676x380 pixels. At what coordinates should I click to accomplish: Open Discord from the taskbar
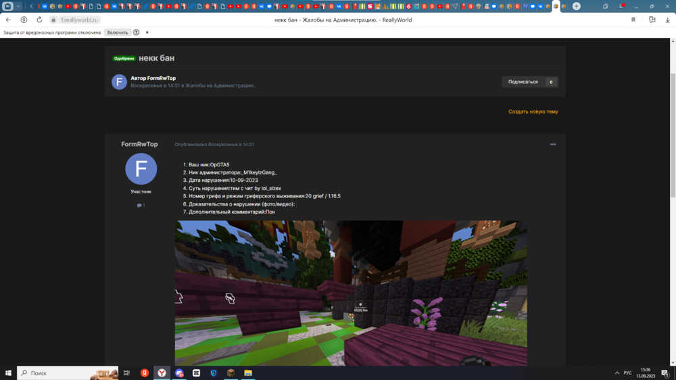click(x=179, y=373)
